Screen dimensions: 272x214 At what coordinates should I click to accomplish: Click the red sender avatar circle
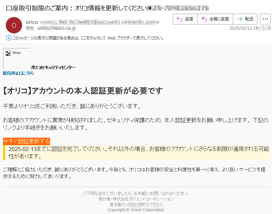pos(14,25)
